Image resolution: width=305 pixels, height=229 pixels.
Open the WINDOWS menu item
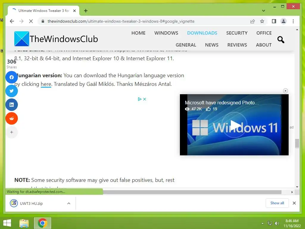point(166,33)
